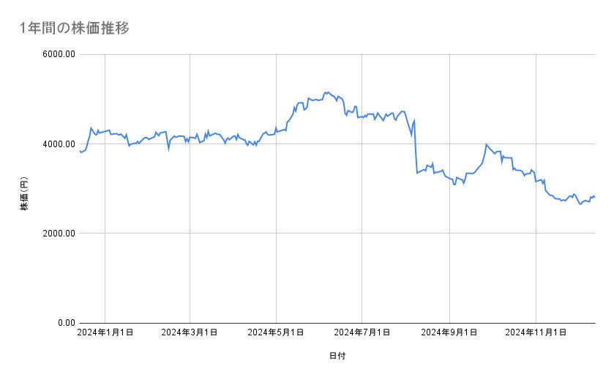The image size is (614, 380).
Task: Select the 2024年3月1日 date label
Action: click(190, 333)
